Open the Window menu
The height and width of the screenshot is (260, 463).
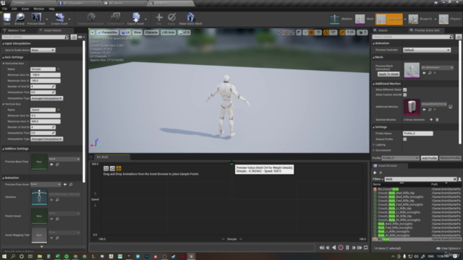click(38, 9)
